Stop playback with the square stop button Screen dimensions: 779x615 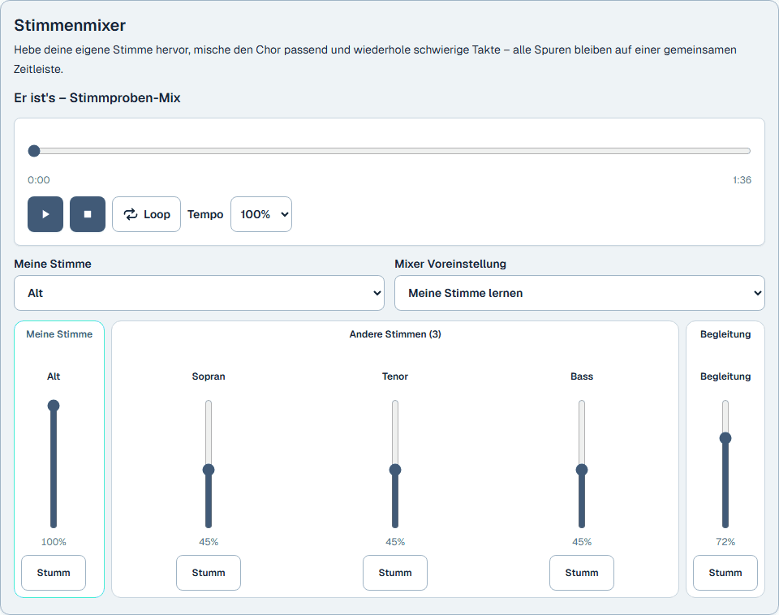tap(88, 214)
